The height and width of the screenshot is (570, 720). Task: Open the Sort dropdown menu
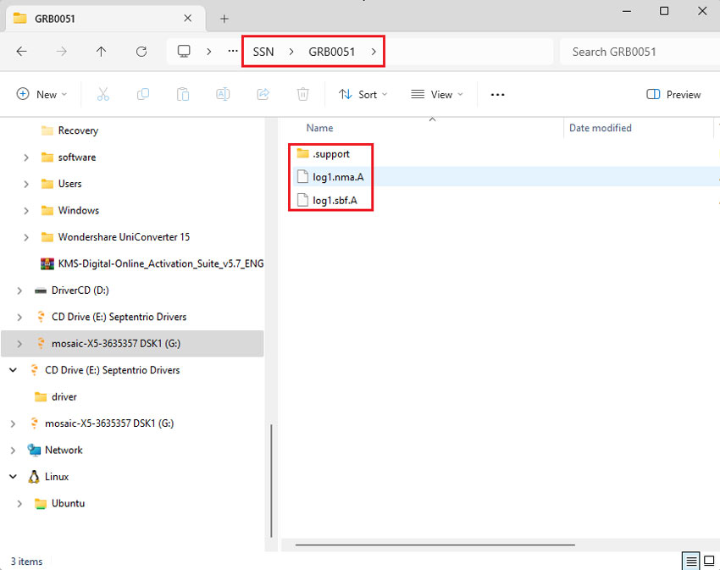pos(363,95)
